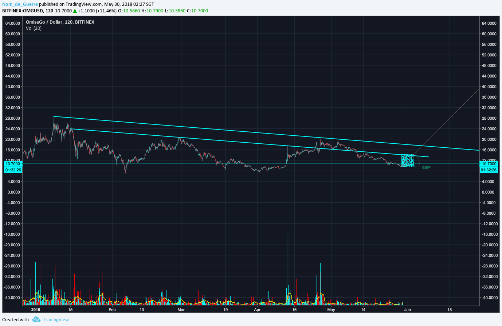The height and width of the screenshot is (326, 502).
Task: Click the 15 date label on time axis
Action: [70, 310]
